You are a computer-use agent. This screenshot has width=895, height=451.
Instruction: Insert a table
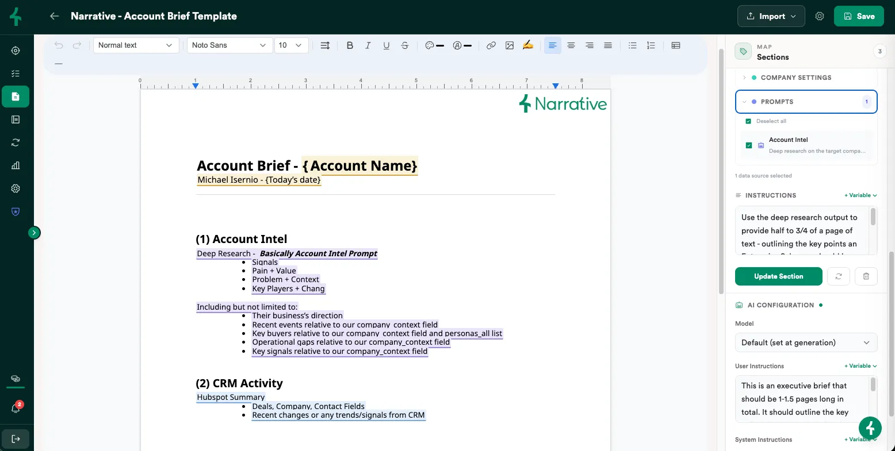pyautogui.click(x=676, y=45)
